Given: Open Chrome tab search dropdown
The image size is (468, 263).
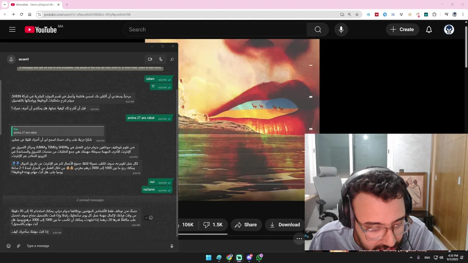Looking at the screenshot, I should click(x=5, y=5).
